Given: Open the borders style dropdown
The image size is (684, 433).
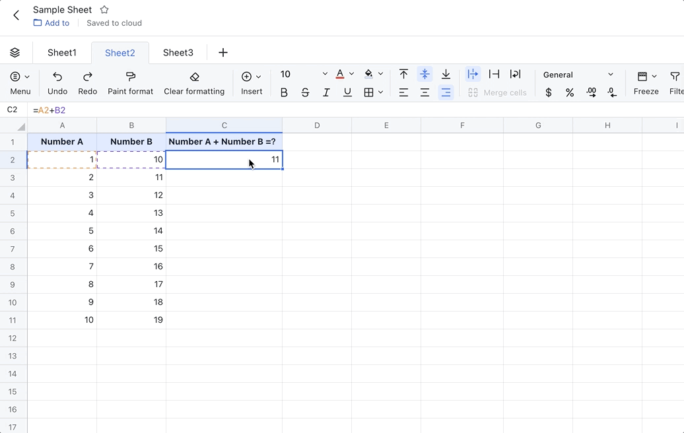Looking at the screenshot, I should click(x=380, y=92).
